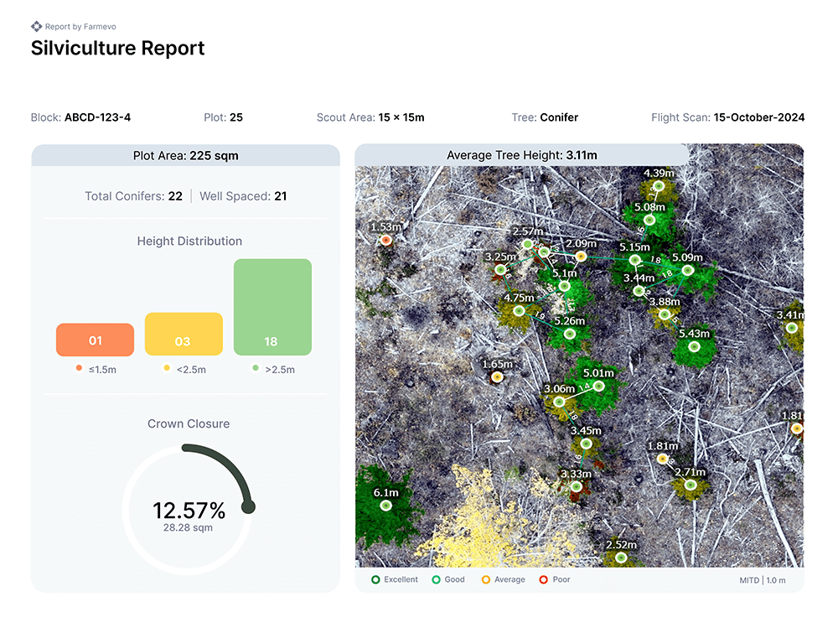Click the 2.71m tree marker

(x=690, y=485)
